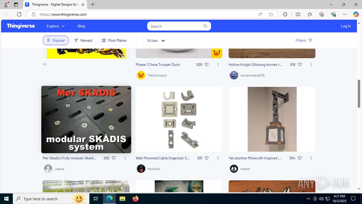Open the Mer SKADIS modular system thumbnail
Screen dimensions: 362x204
[86, 120]
